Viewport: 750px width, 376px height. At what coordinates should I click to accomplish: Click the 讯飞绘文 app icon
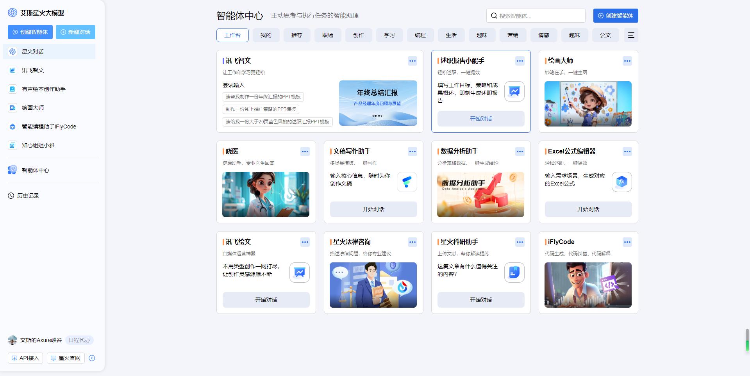[300, 273]
